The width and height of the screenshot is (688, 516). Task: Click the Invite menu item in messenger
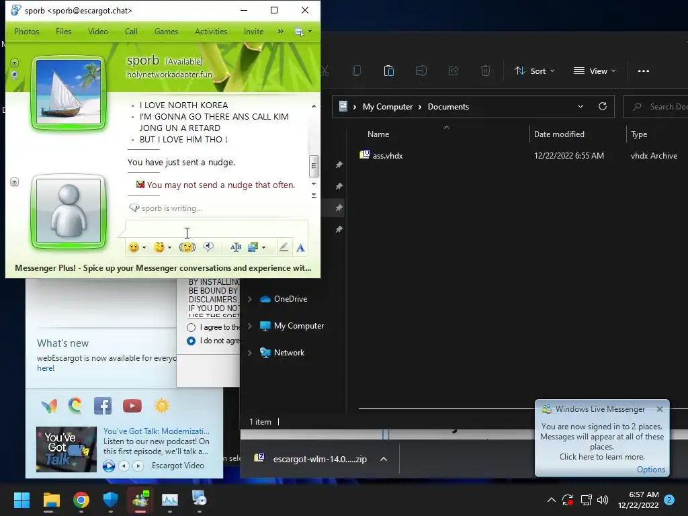tap(253, 32)
